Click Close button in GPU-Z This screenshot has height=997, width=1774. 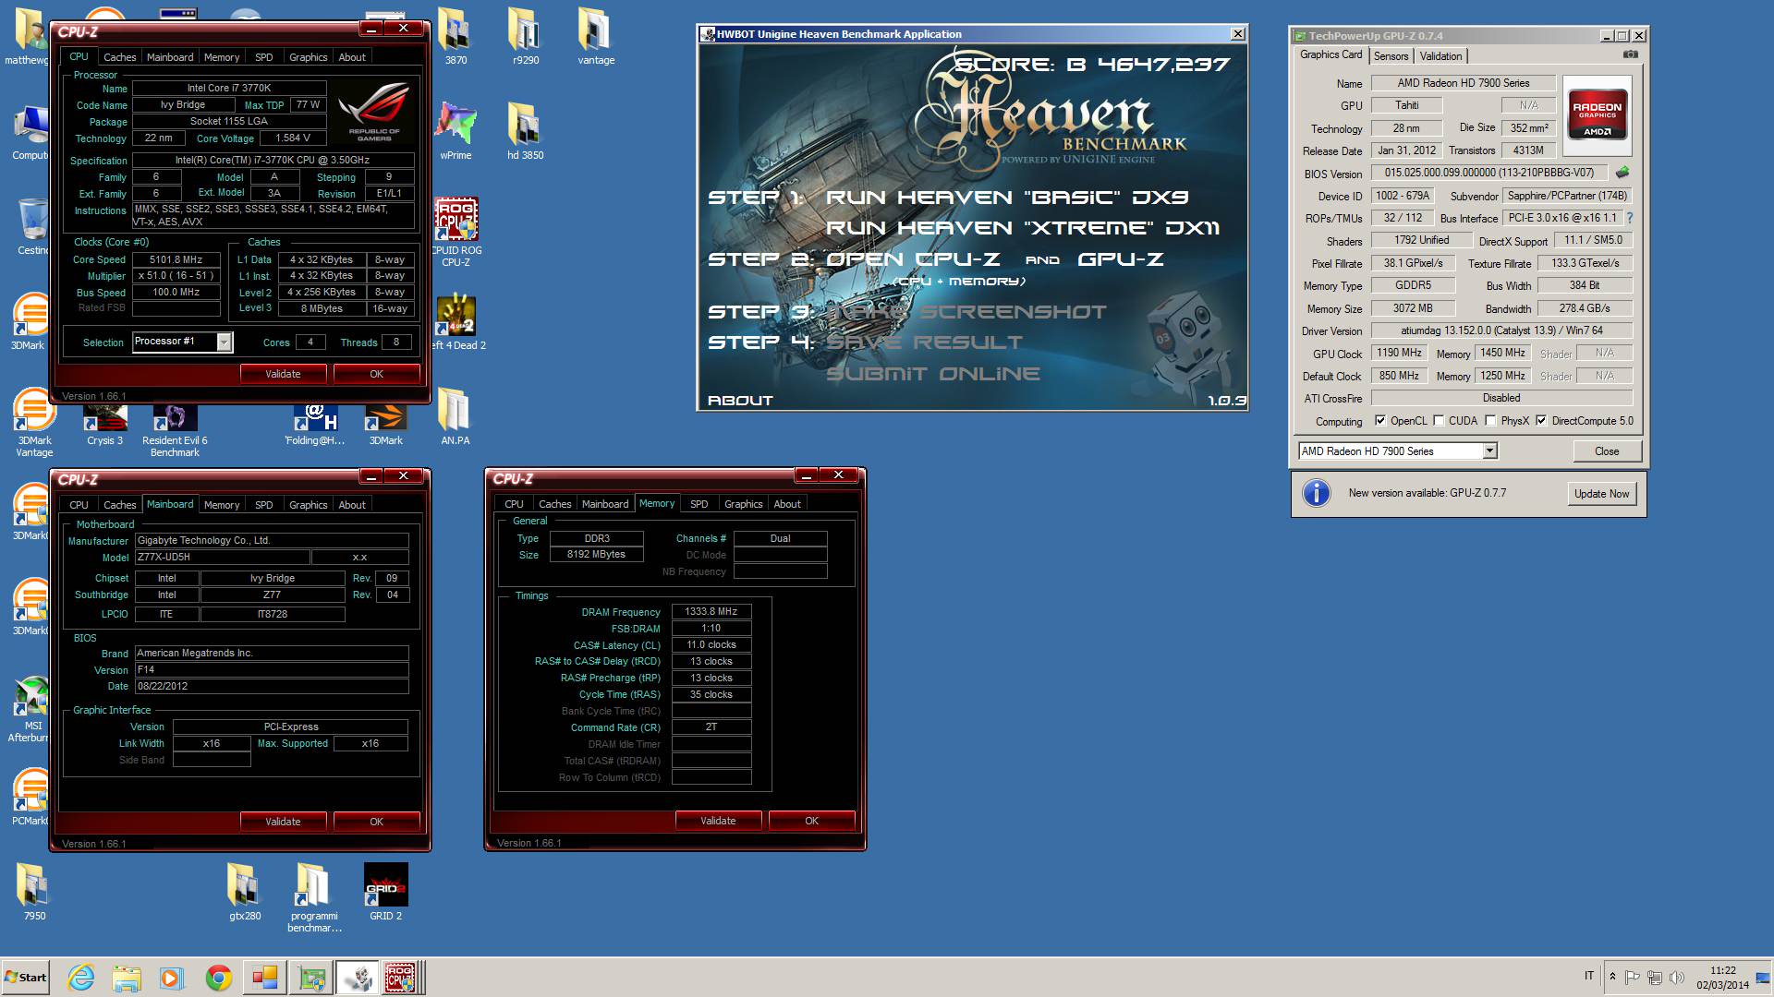coord(1607,451)
